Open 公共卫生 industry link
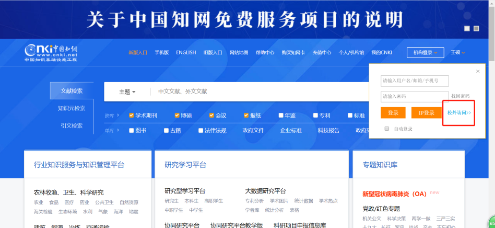Image resolution: width=495 pixels, height=228 pixels. point(104,202)
